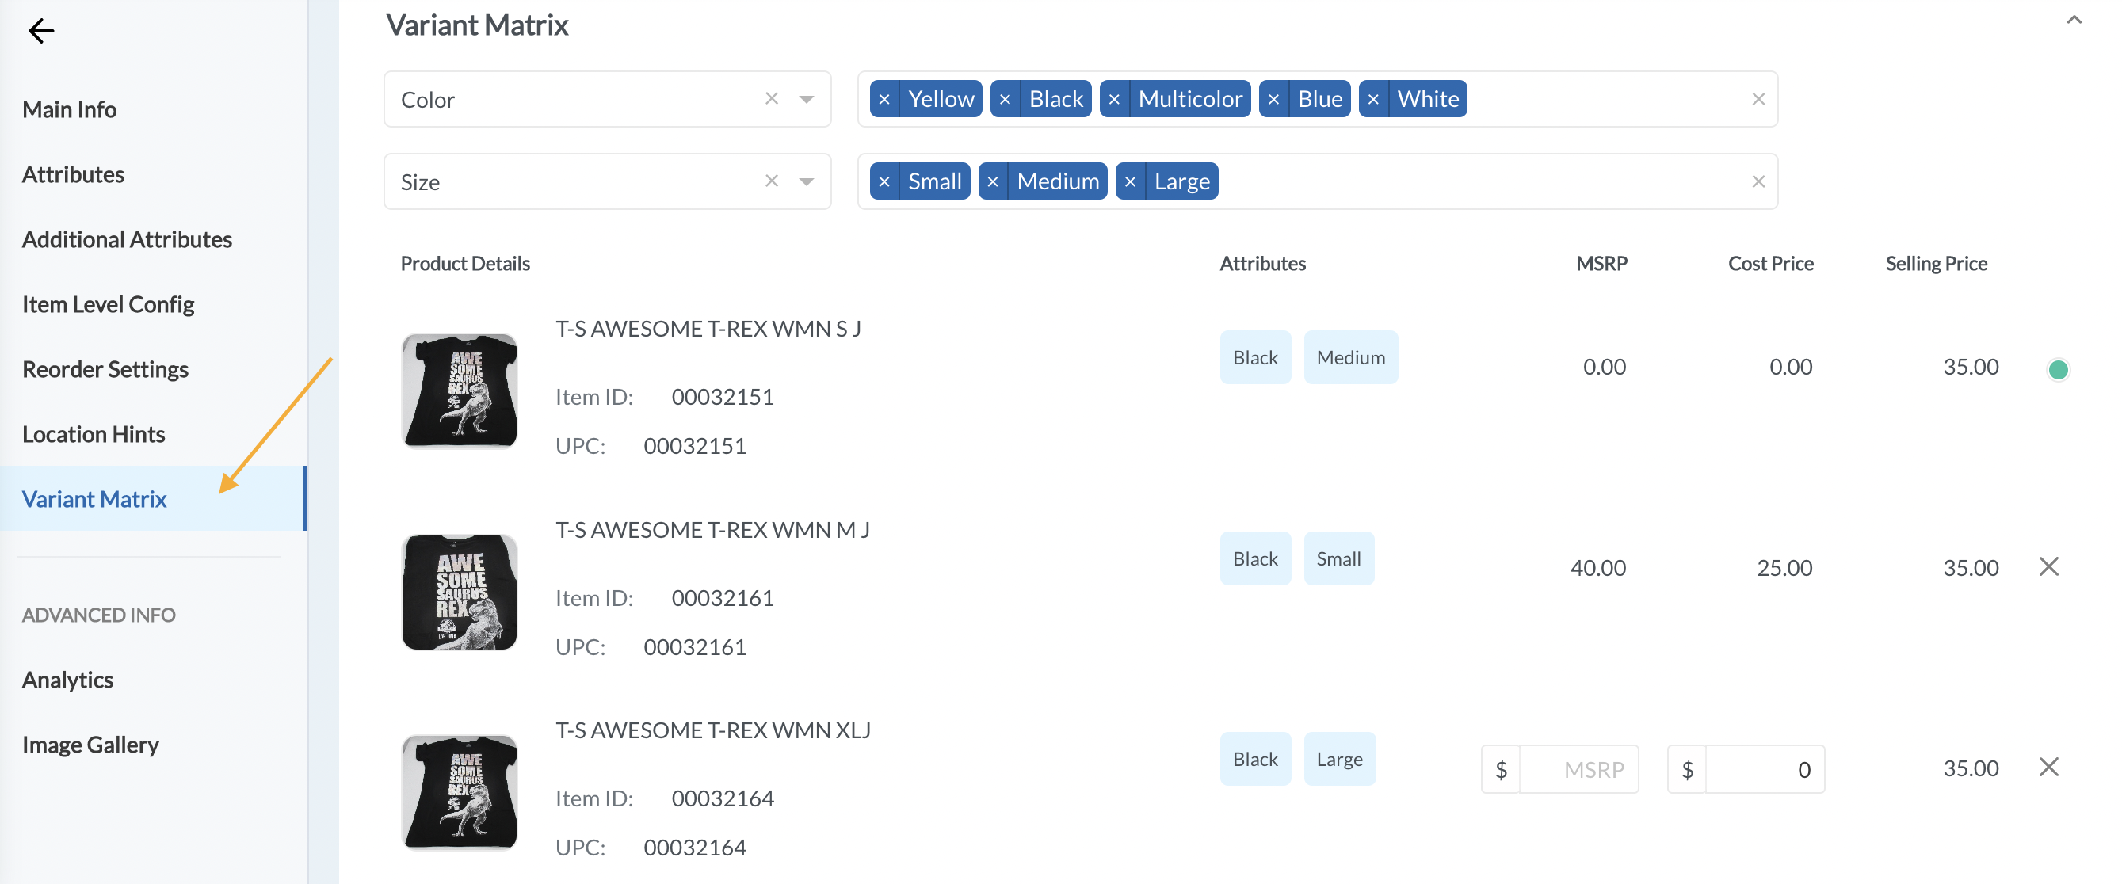This screenshot has width=2122, height=884.
Task: Open the Size attribute dropdown
Action: 807,181
